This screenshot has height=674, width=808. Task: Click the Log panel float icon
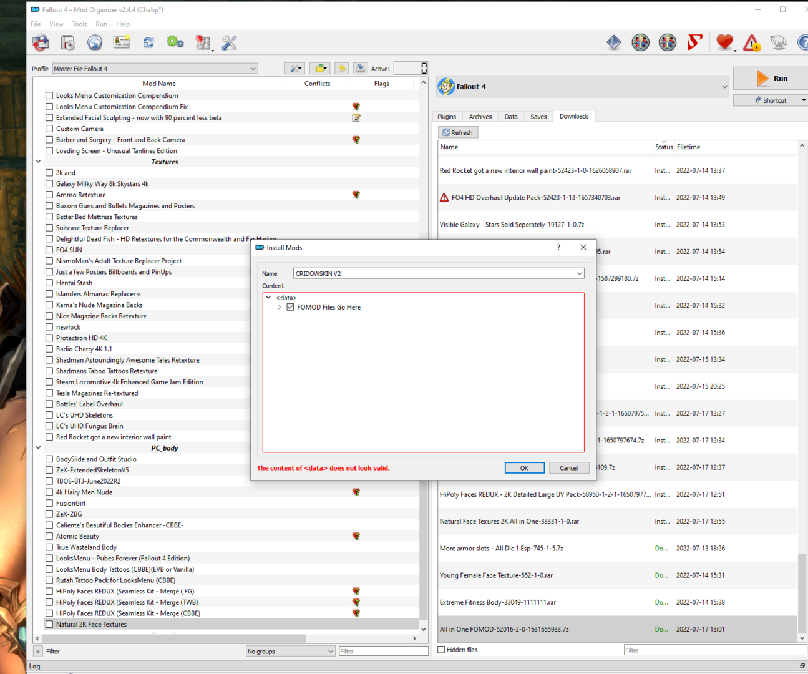click(x=802, y=666)
